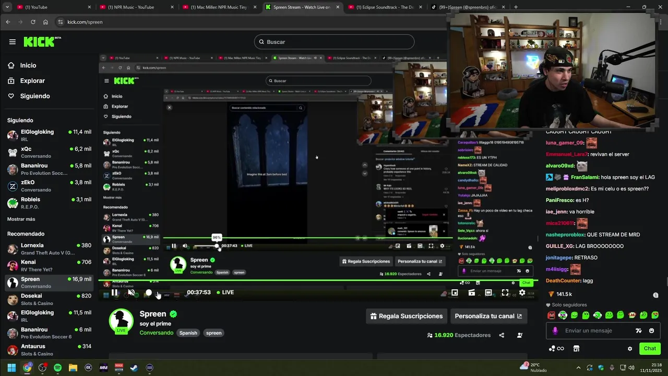668x376 pixels.
Task: Go back in browser
Action: point(8,22)
